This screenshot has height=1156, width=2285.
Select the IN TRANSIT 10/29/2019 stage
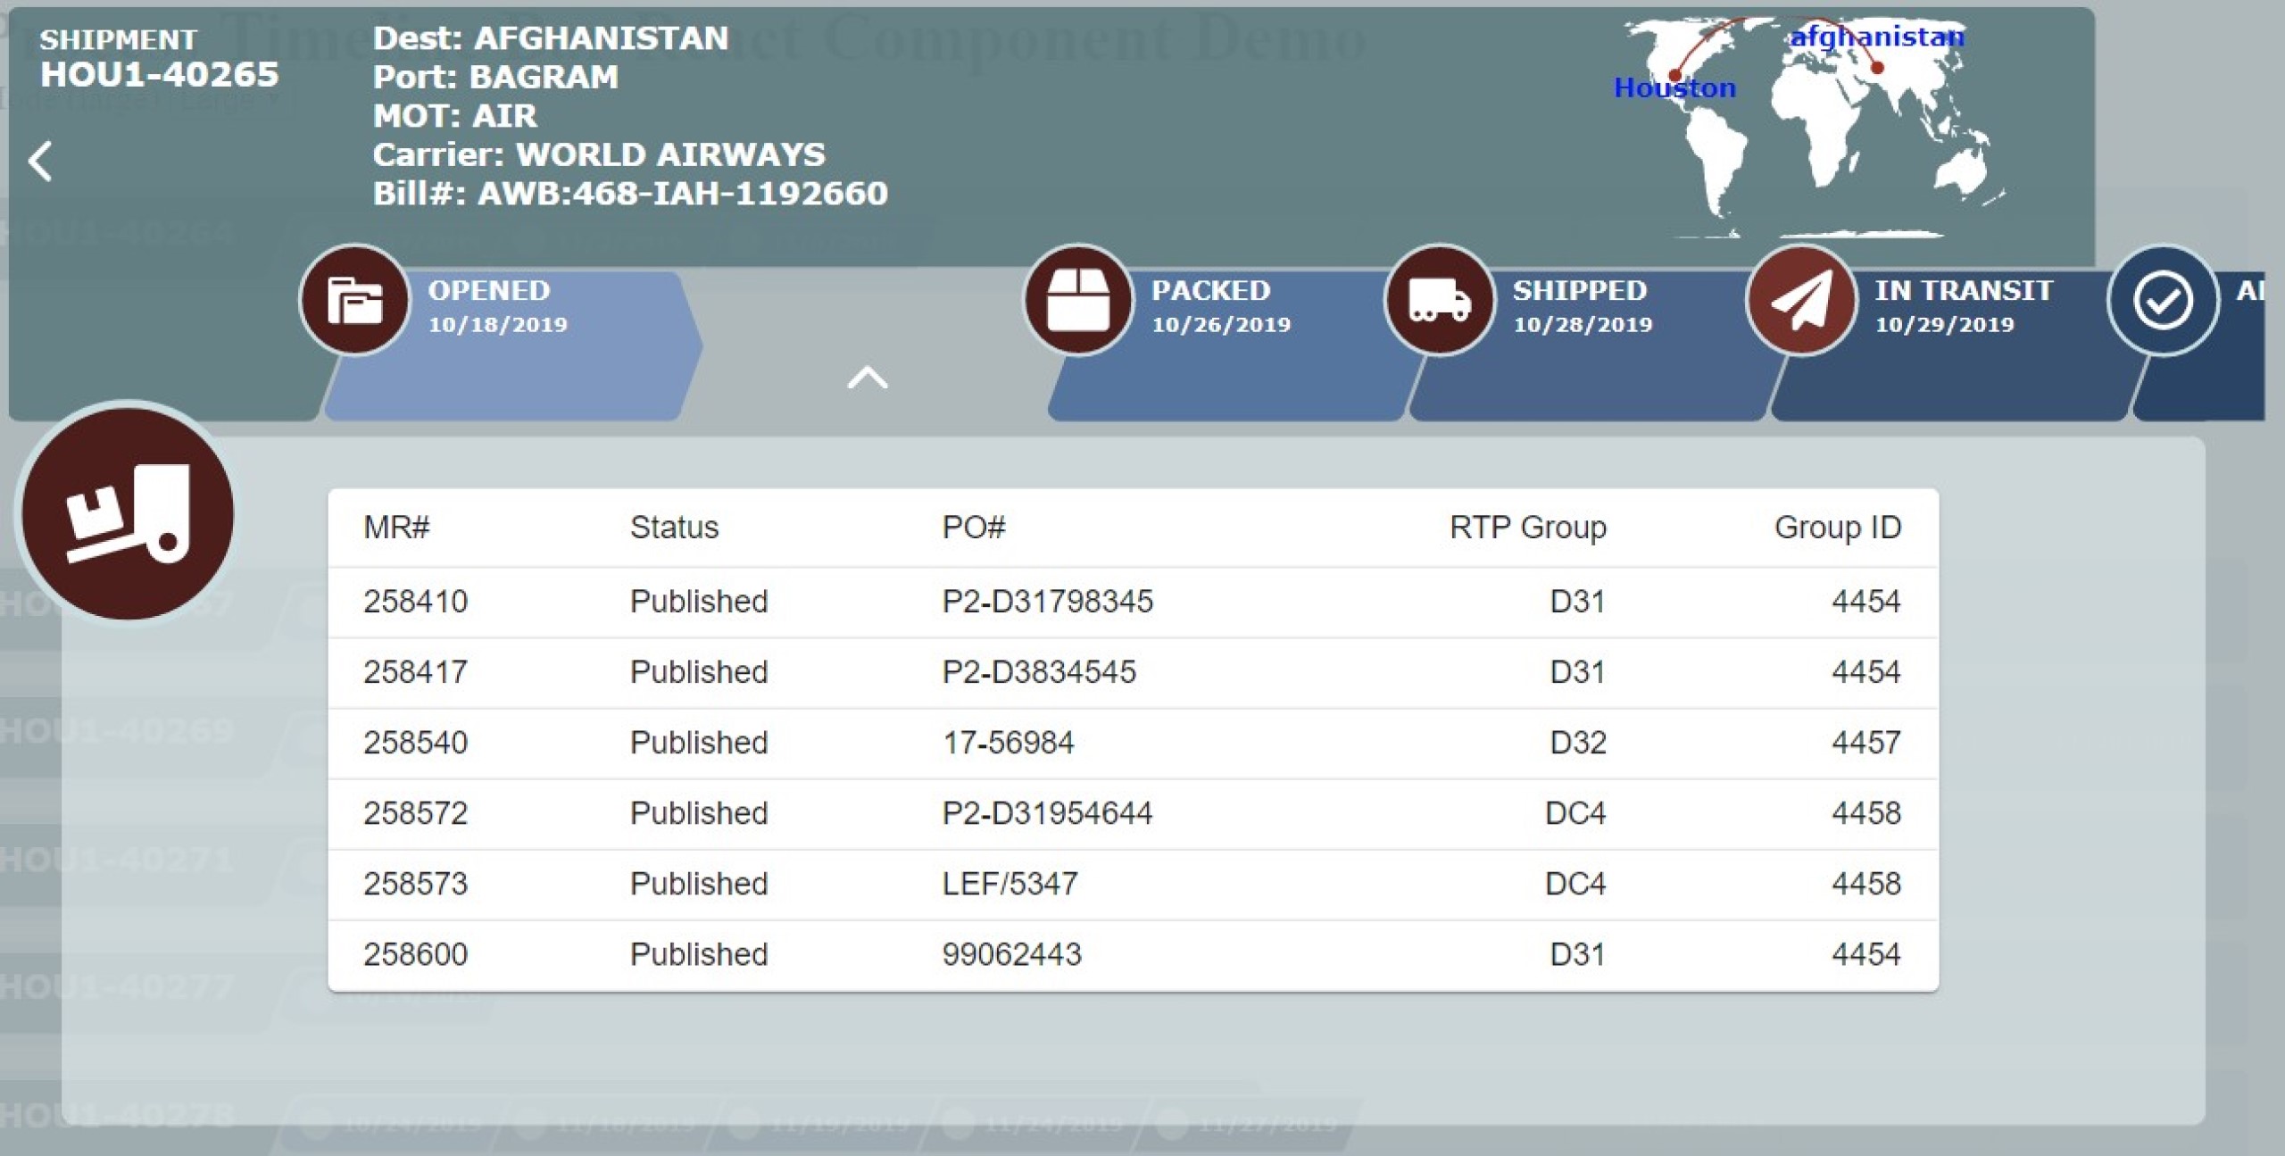point(1964,308)
